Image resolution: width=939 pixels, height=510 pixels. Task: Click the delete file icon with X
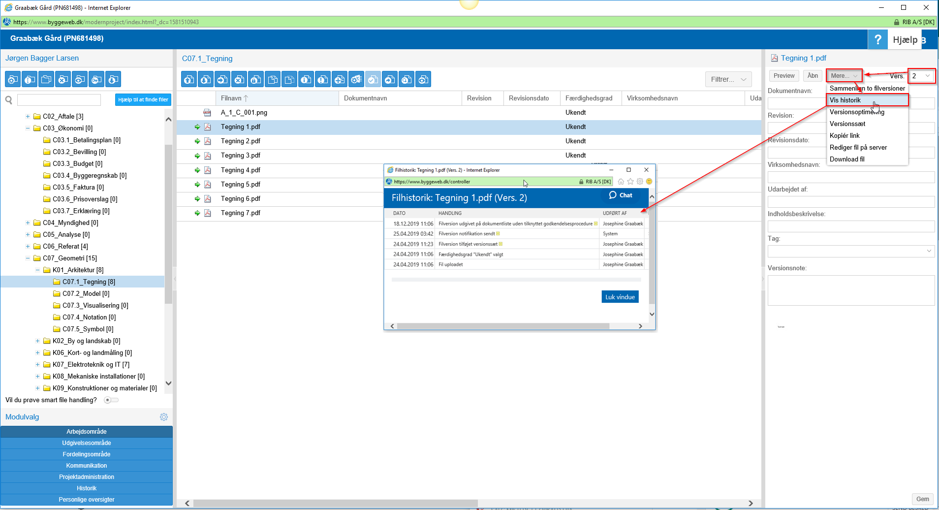pos(239,79)
